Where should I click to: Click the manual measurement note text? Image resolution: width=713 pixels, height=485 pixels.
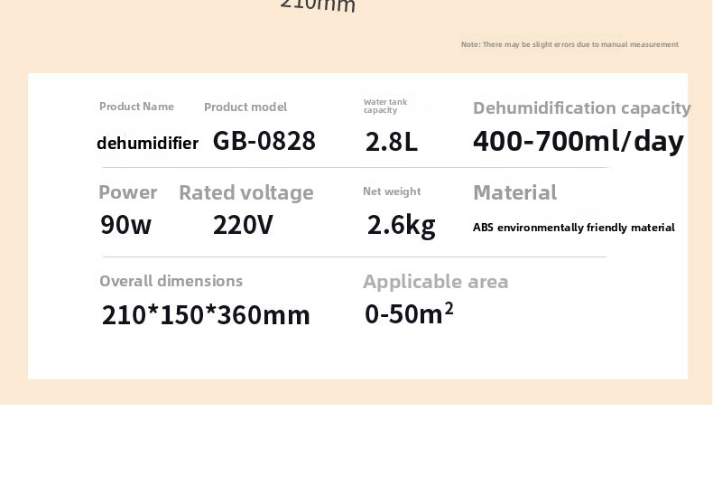[569, 44]
